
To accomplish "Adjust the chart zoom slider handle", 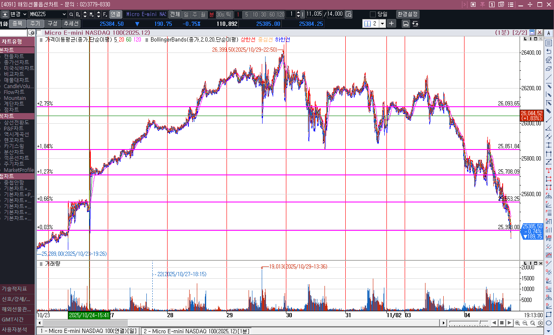I will [x=481, y=323].
